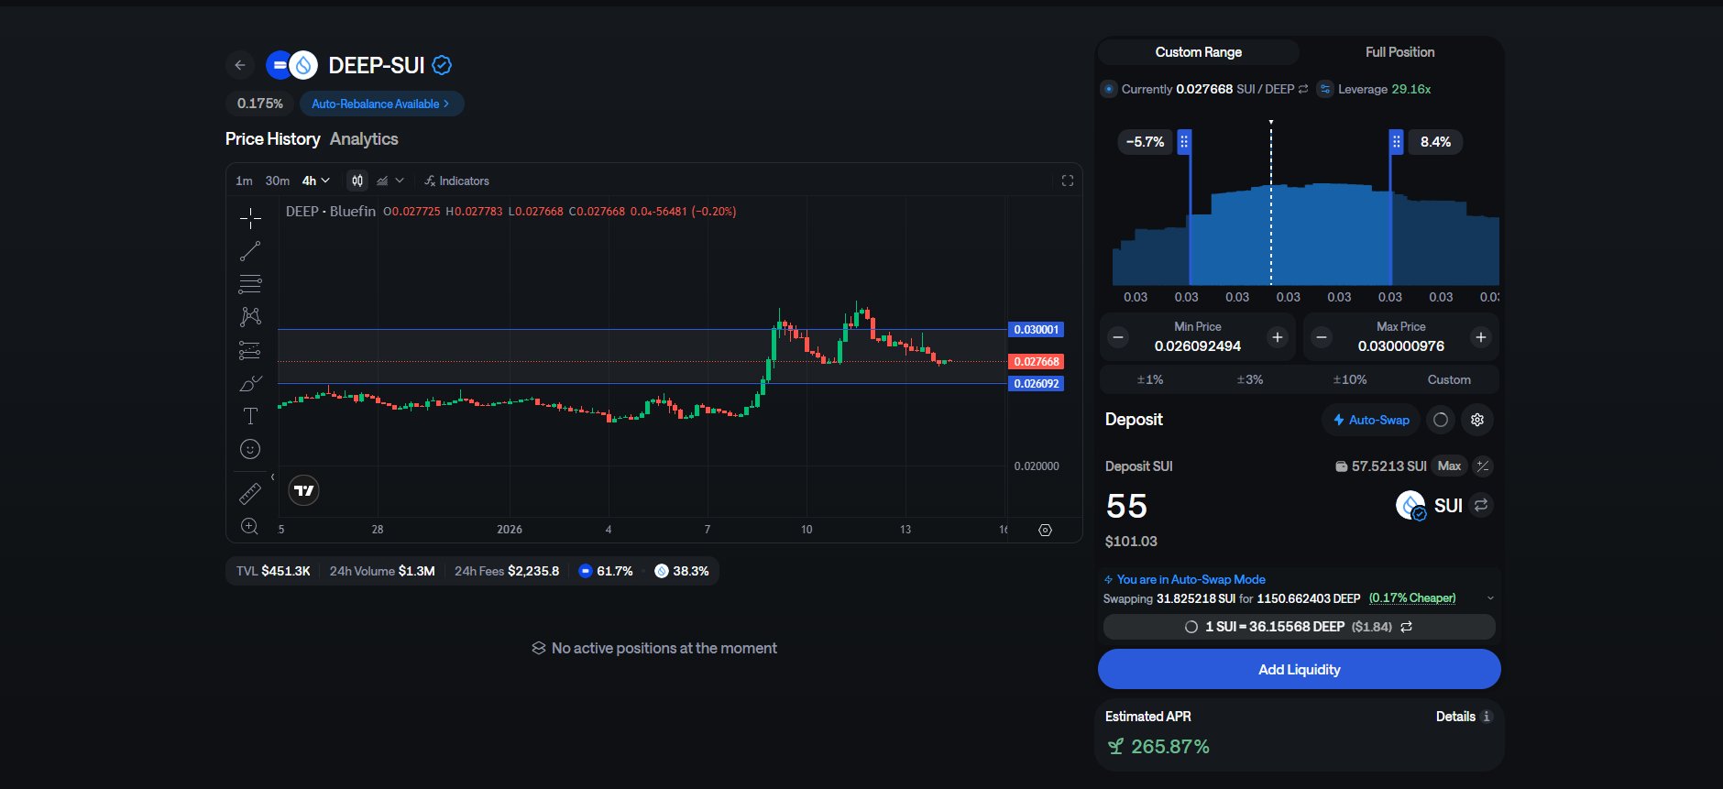This screenshot has height=789, width=1723.
Task: Select the Custom range preset
Action: 1449,379
